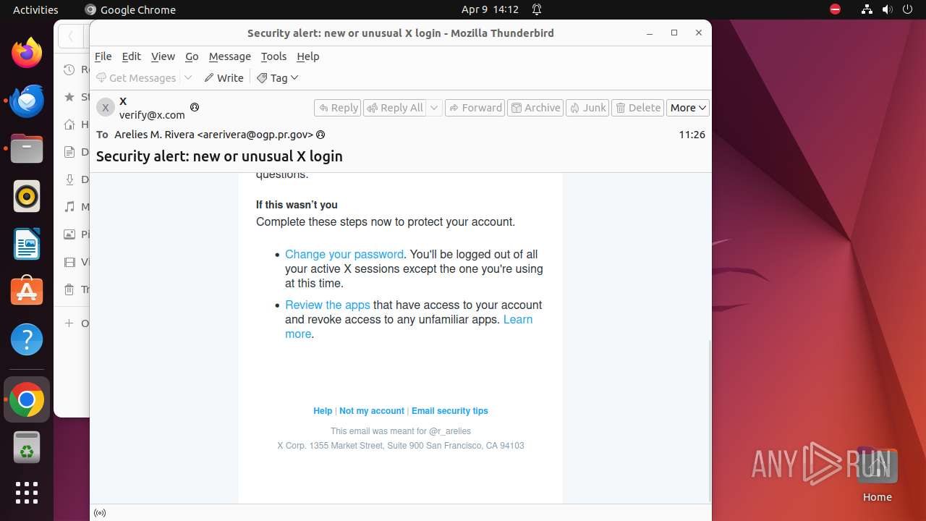
Task: Open the Review the apps link
Action: point(327,305)
